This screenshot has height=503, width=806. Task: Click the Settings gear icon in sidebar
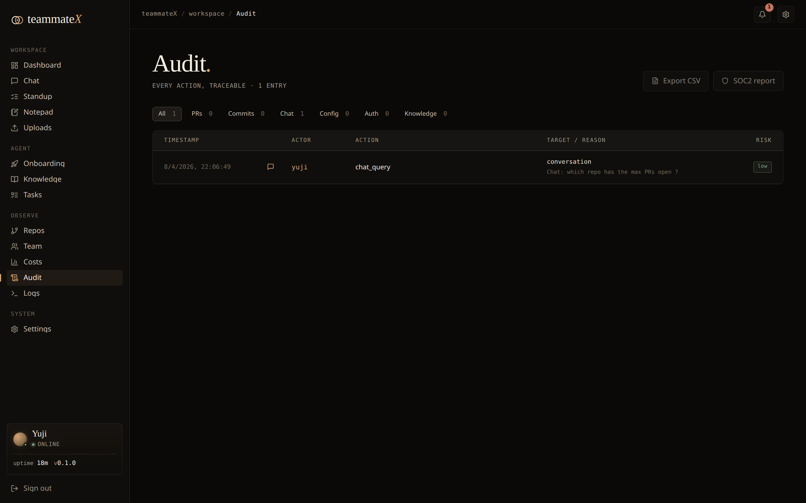pos(14,329)
